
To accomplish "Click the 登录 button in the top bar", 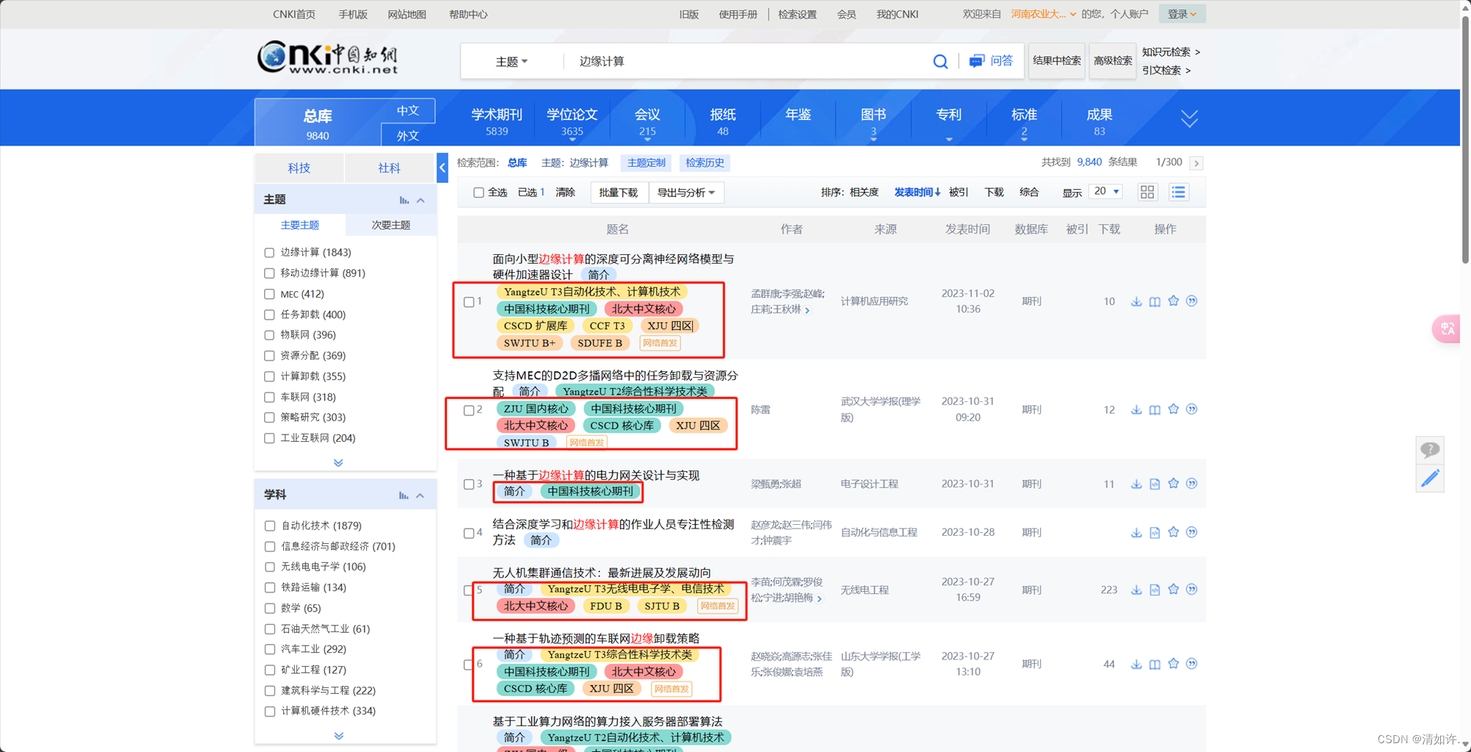I will click(1178, 13).
